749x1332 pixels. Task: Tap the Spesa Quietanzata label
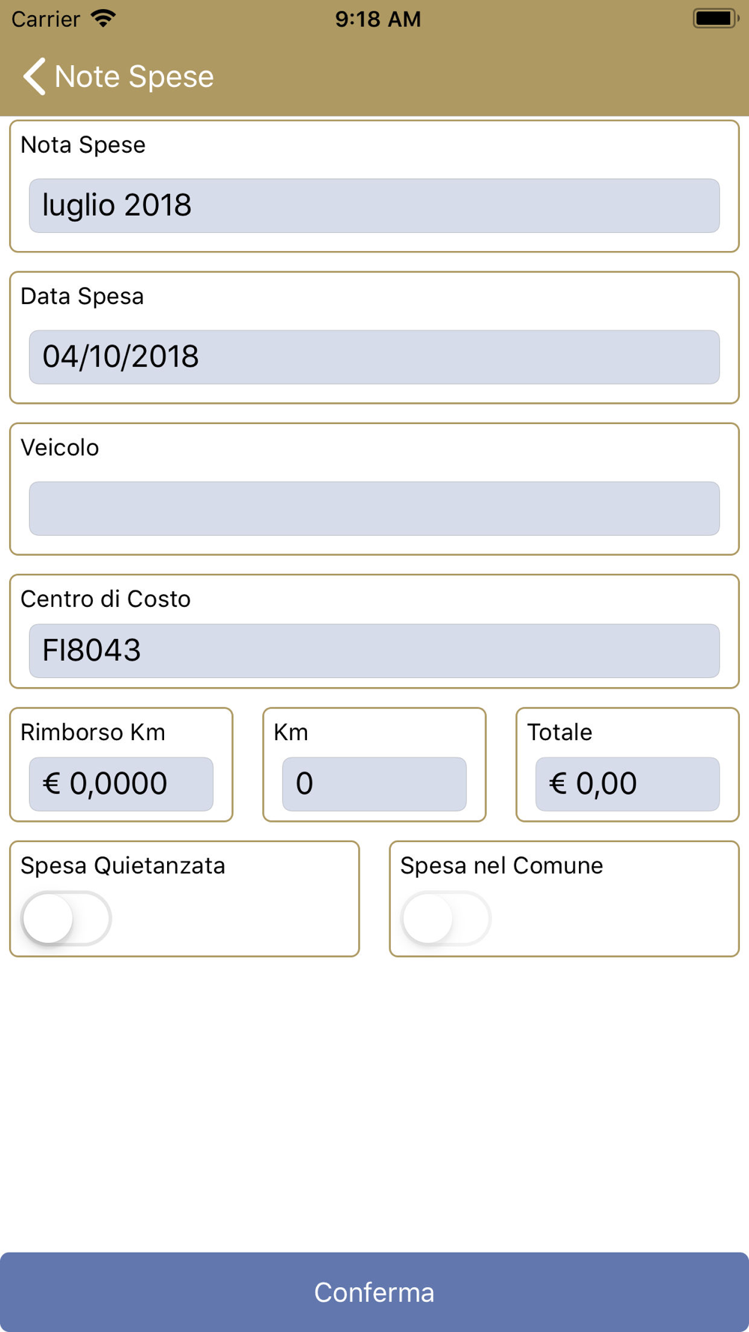coord(123,865)
